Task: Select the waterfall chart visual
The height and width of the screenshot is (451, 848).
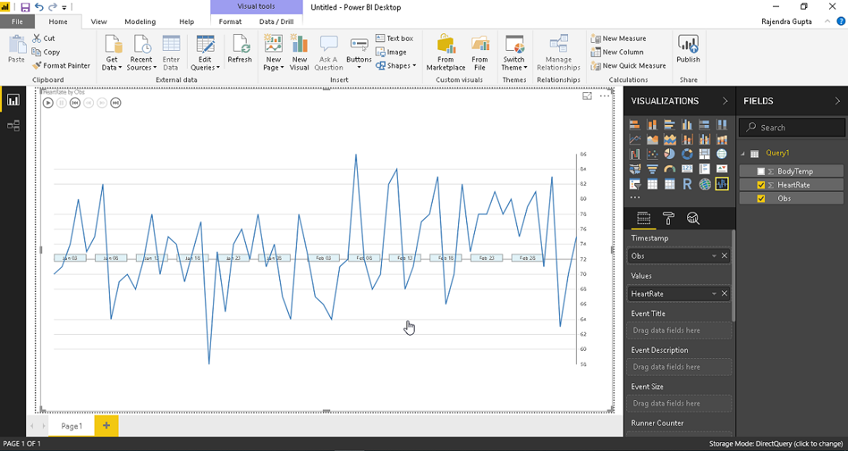Action: (635, 154)
